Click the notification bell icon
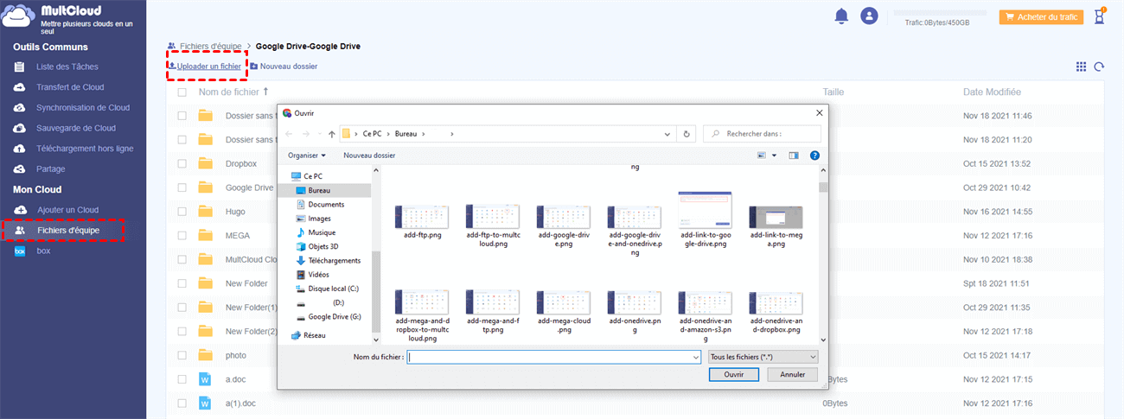The image size is (1124, 419). [841, 16]
